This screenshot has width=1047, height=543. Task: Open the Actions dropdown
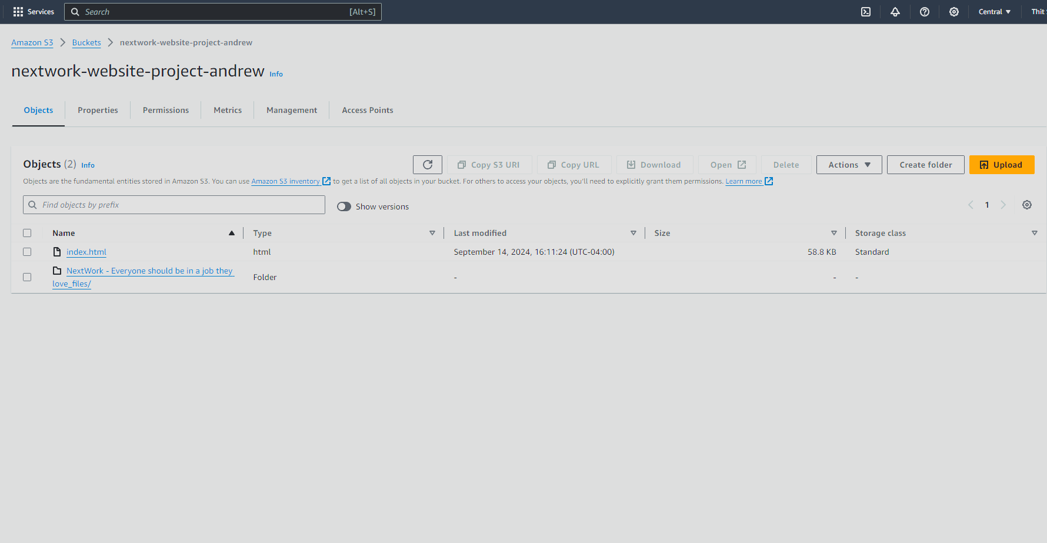point(849,165)
